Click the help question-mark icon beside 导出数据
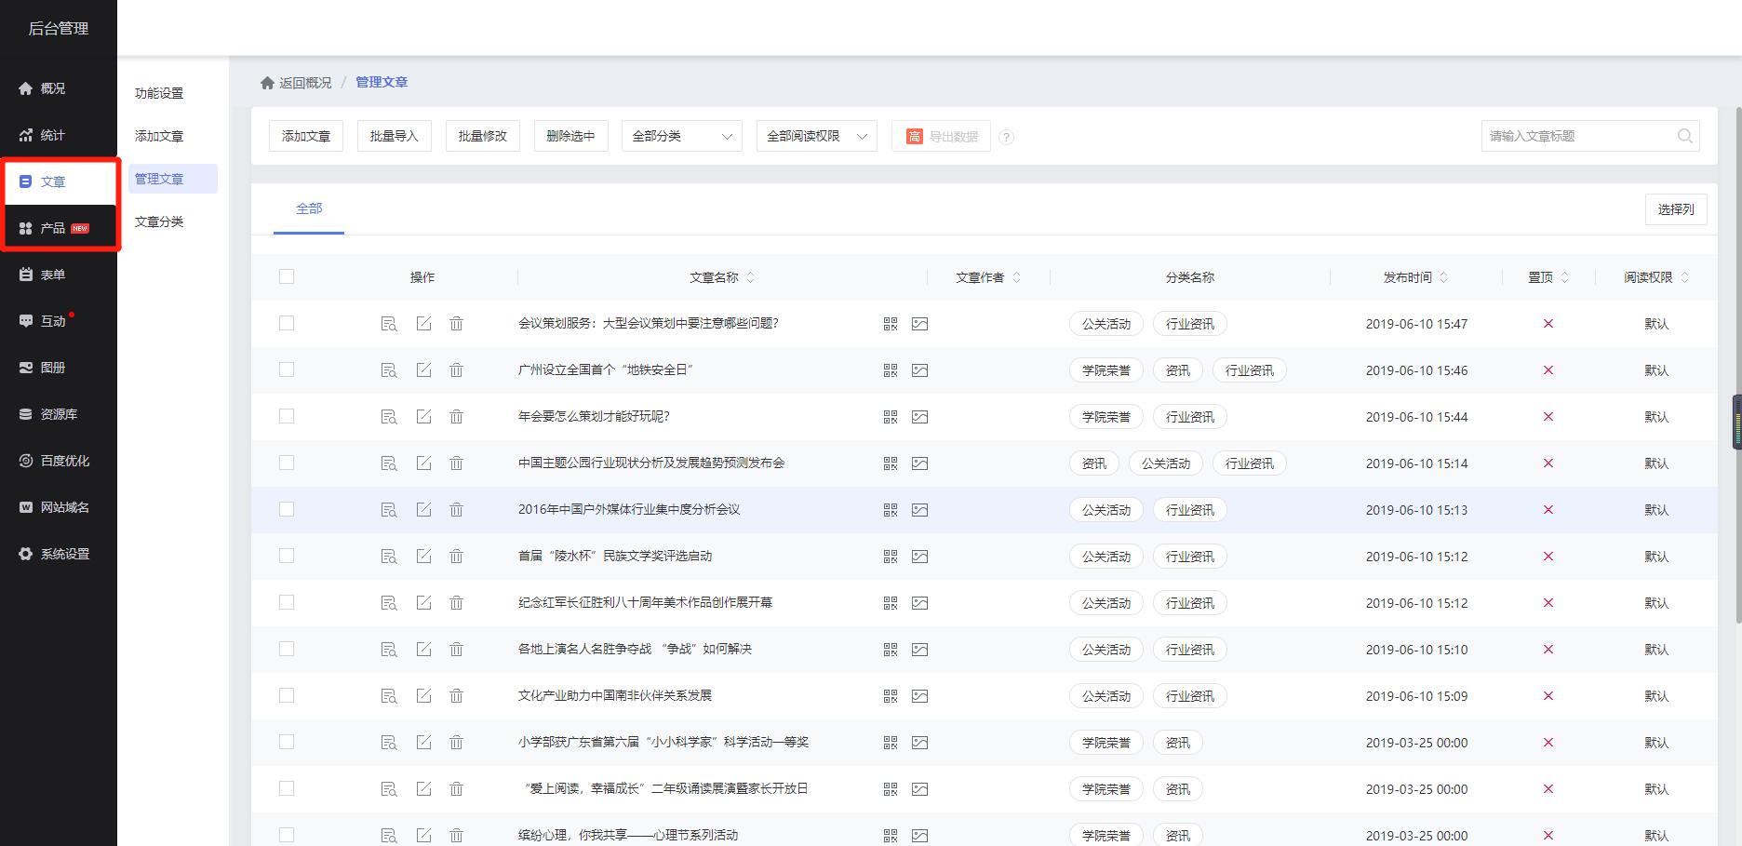 pos(1005,136)
